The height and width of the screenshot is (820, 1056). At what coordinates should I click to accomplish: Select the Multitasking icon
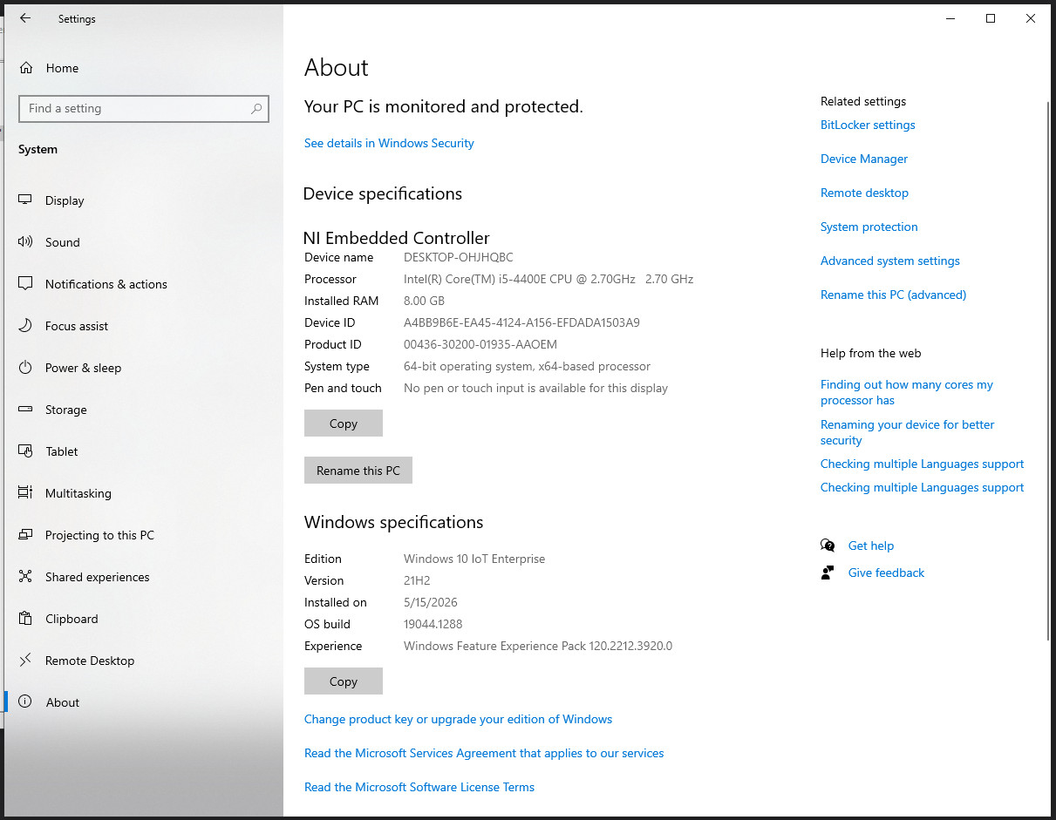pos(25,493)
